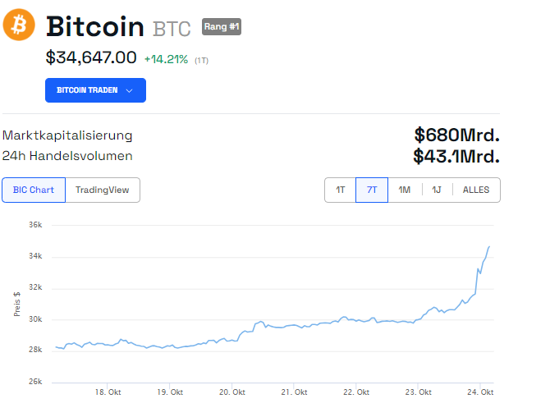Click the $680Mrd. market cap value
550x417 pixels.
457,135
